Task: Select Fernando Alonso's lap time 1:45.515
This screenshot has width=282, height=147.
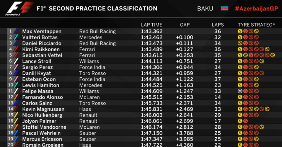Action: pos(151,97)
